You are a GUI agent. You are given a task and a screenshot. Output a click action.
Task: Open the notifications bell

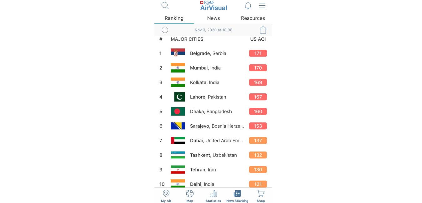pyautogui.click(x=248, y=6)
